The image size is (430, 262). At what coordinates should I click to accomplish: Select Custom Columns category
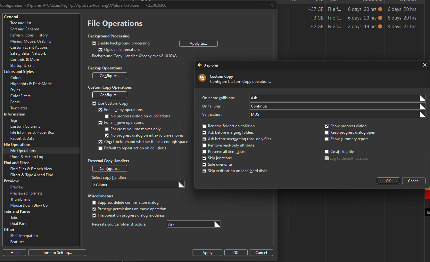tap(25, 126)
